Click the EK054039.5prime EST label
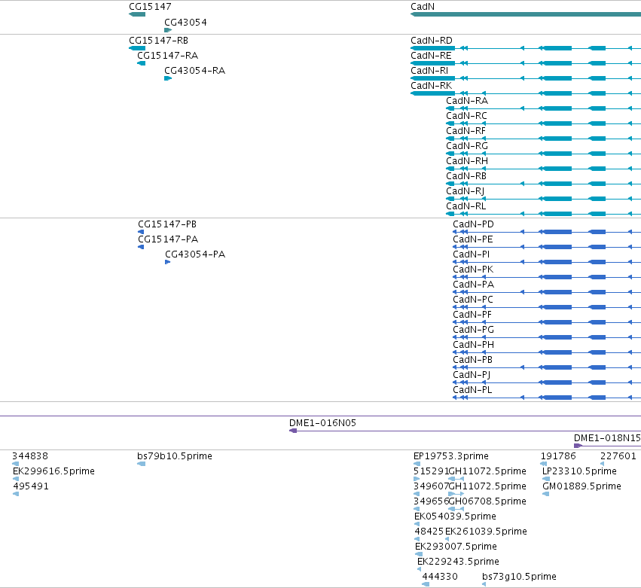The width and height of the screenshot is (641, 588). (455, 516)
